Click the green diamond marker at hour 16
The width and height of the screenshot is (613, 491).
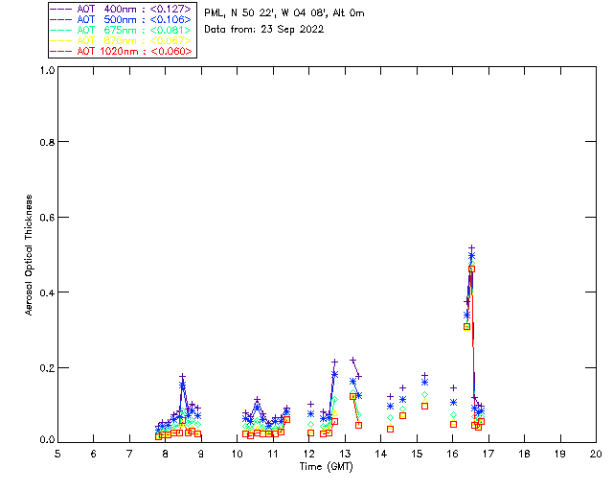[453, 414]
